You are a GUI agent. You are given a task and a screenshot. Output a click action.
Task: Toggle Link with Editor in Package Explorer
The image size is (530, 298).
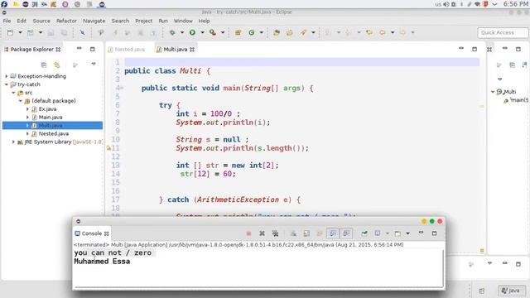[x=57, y=65]
